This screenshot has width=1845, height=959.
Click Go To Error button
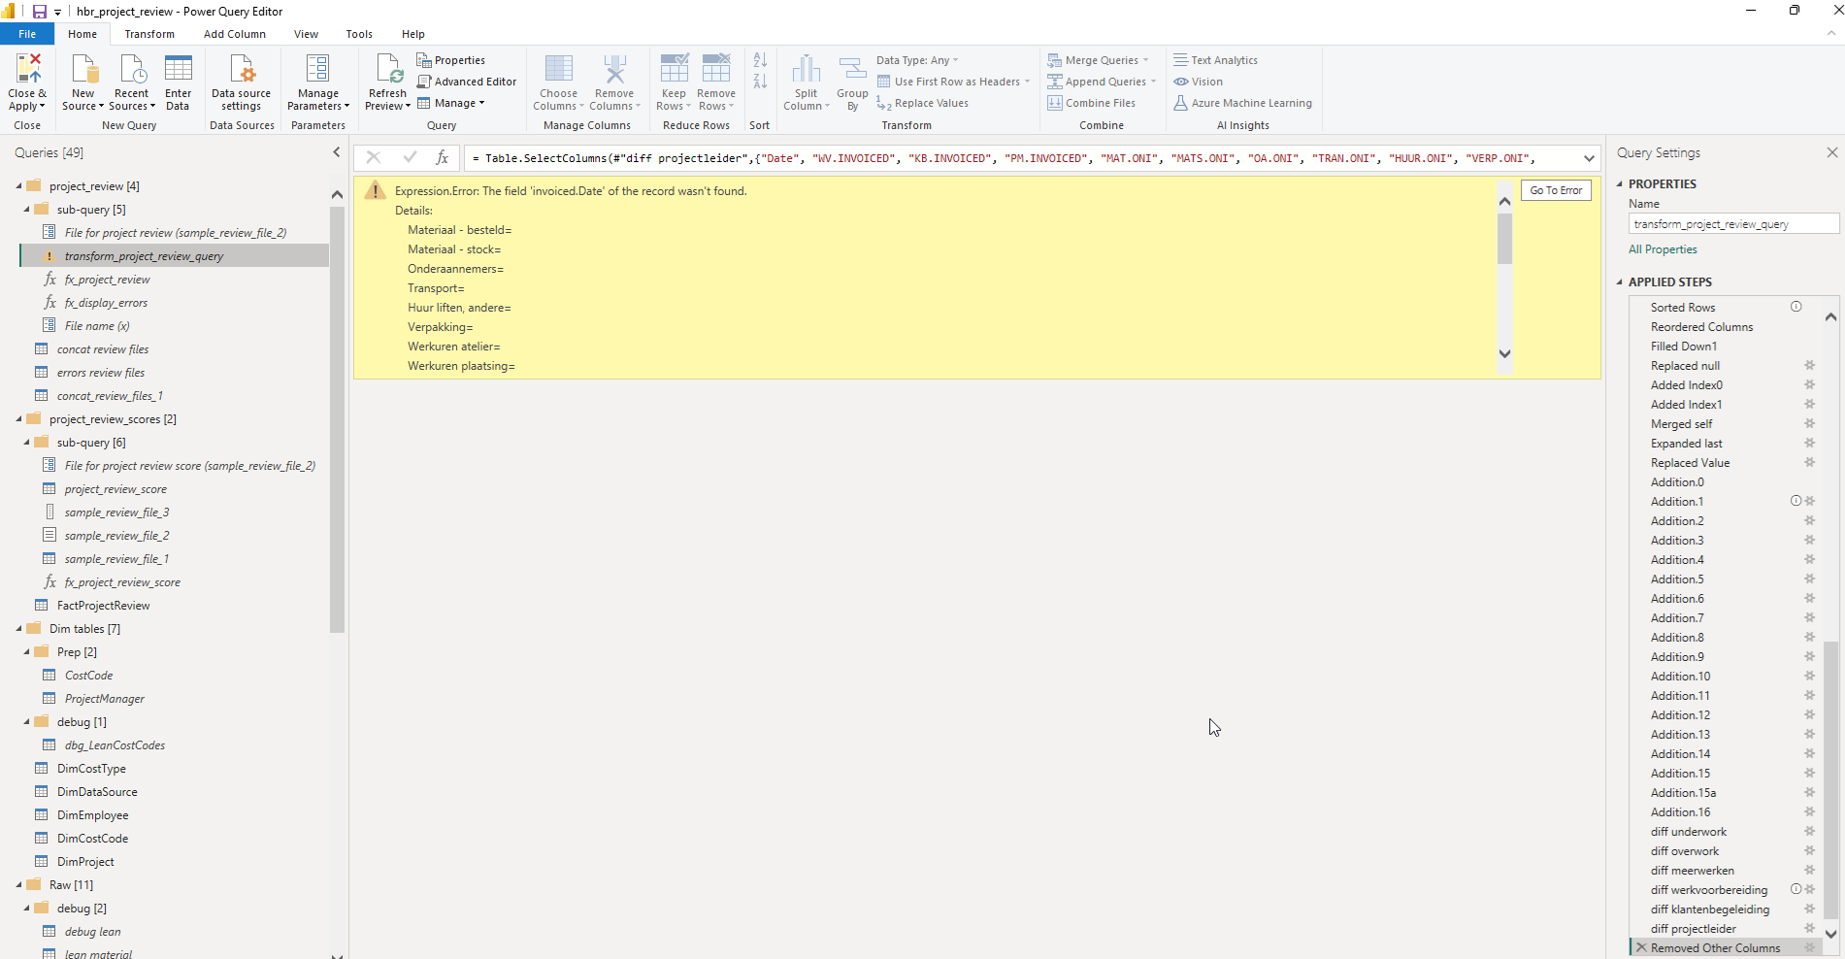[x=1556, y=190]
